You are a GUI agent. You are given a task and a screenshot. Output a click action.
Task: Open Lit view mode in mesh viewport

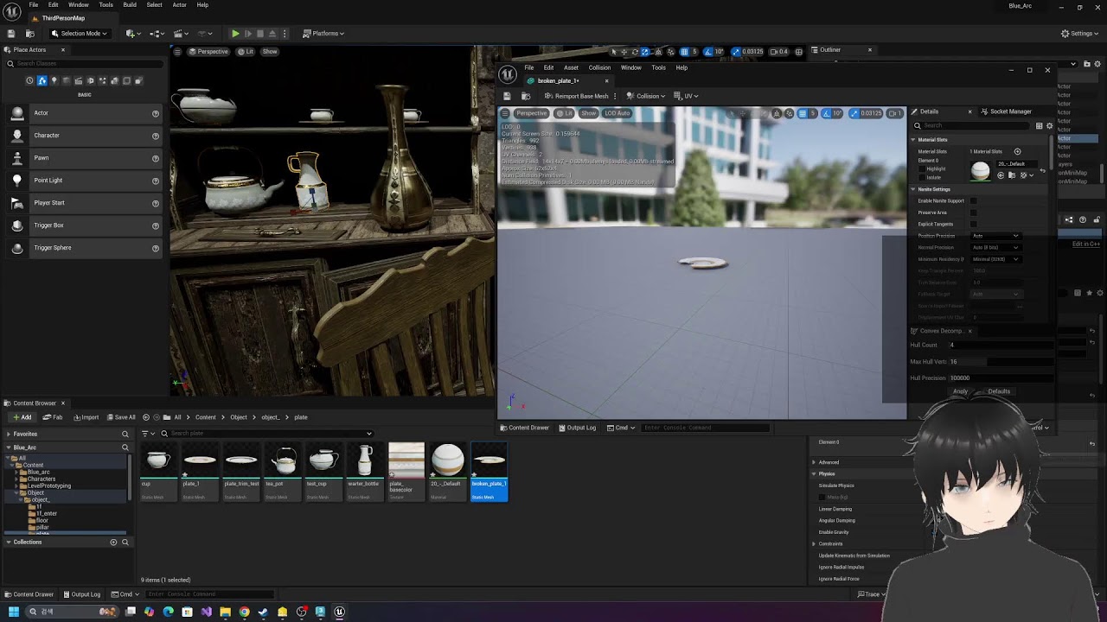click(565, 113)
